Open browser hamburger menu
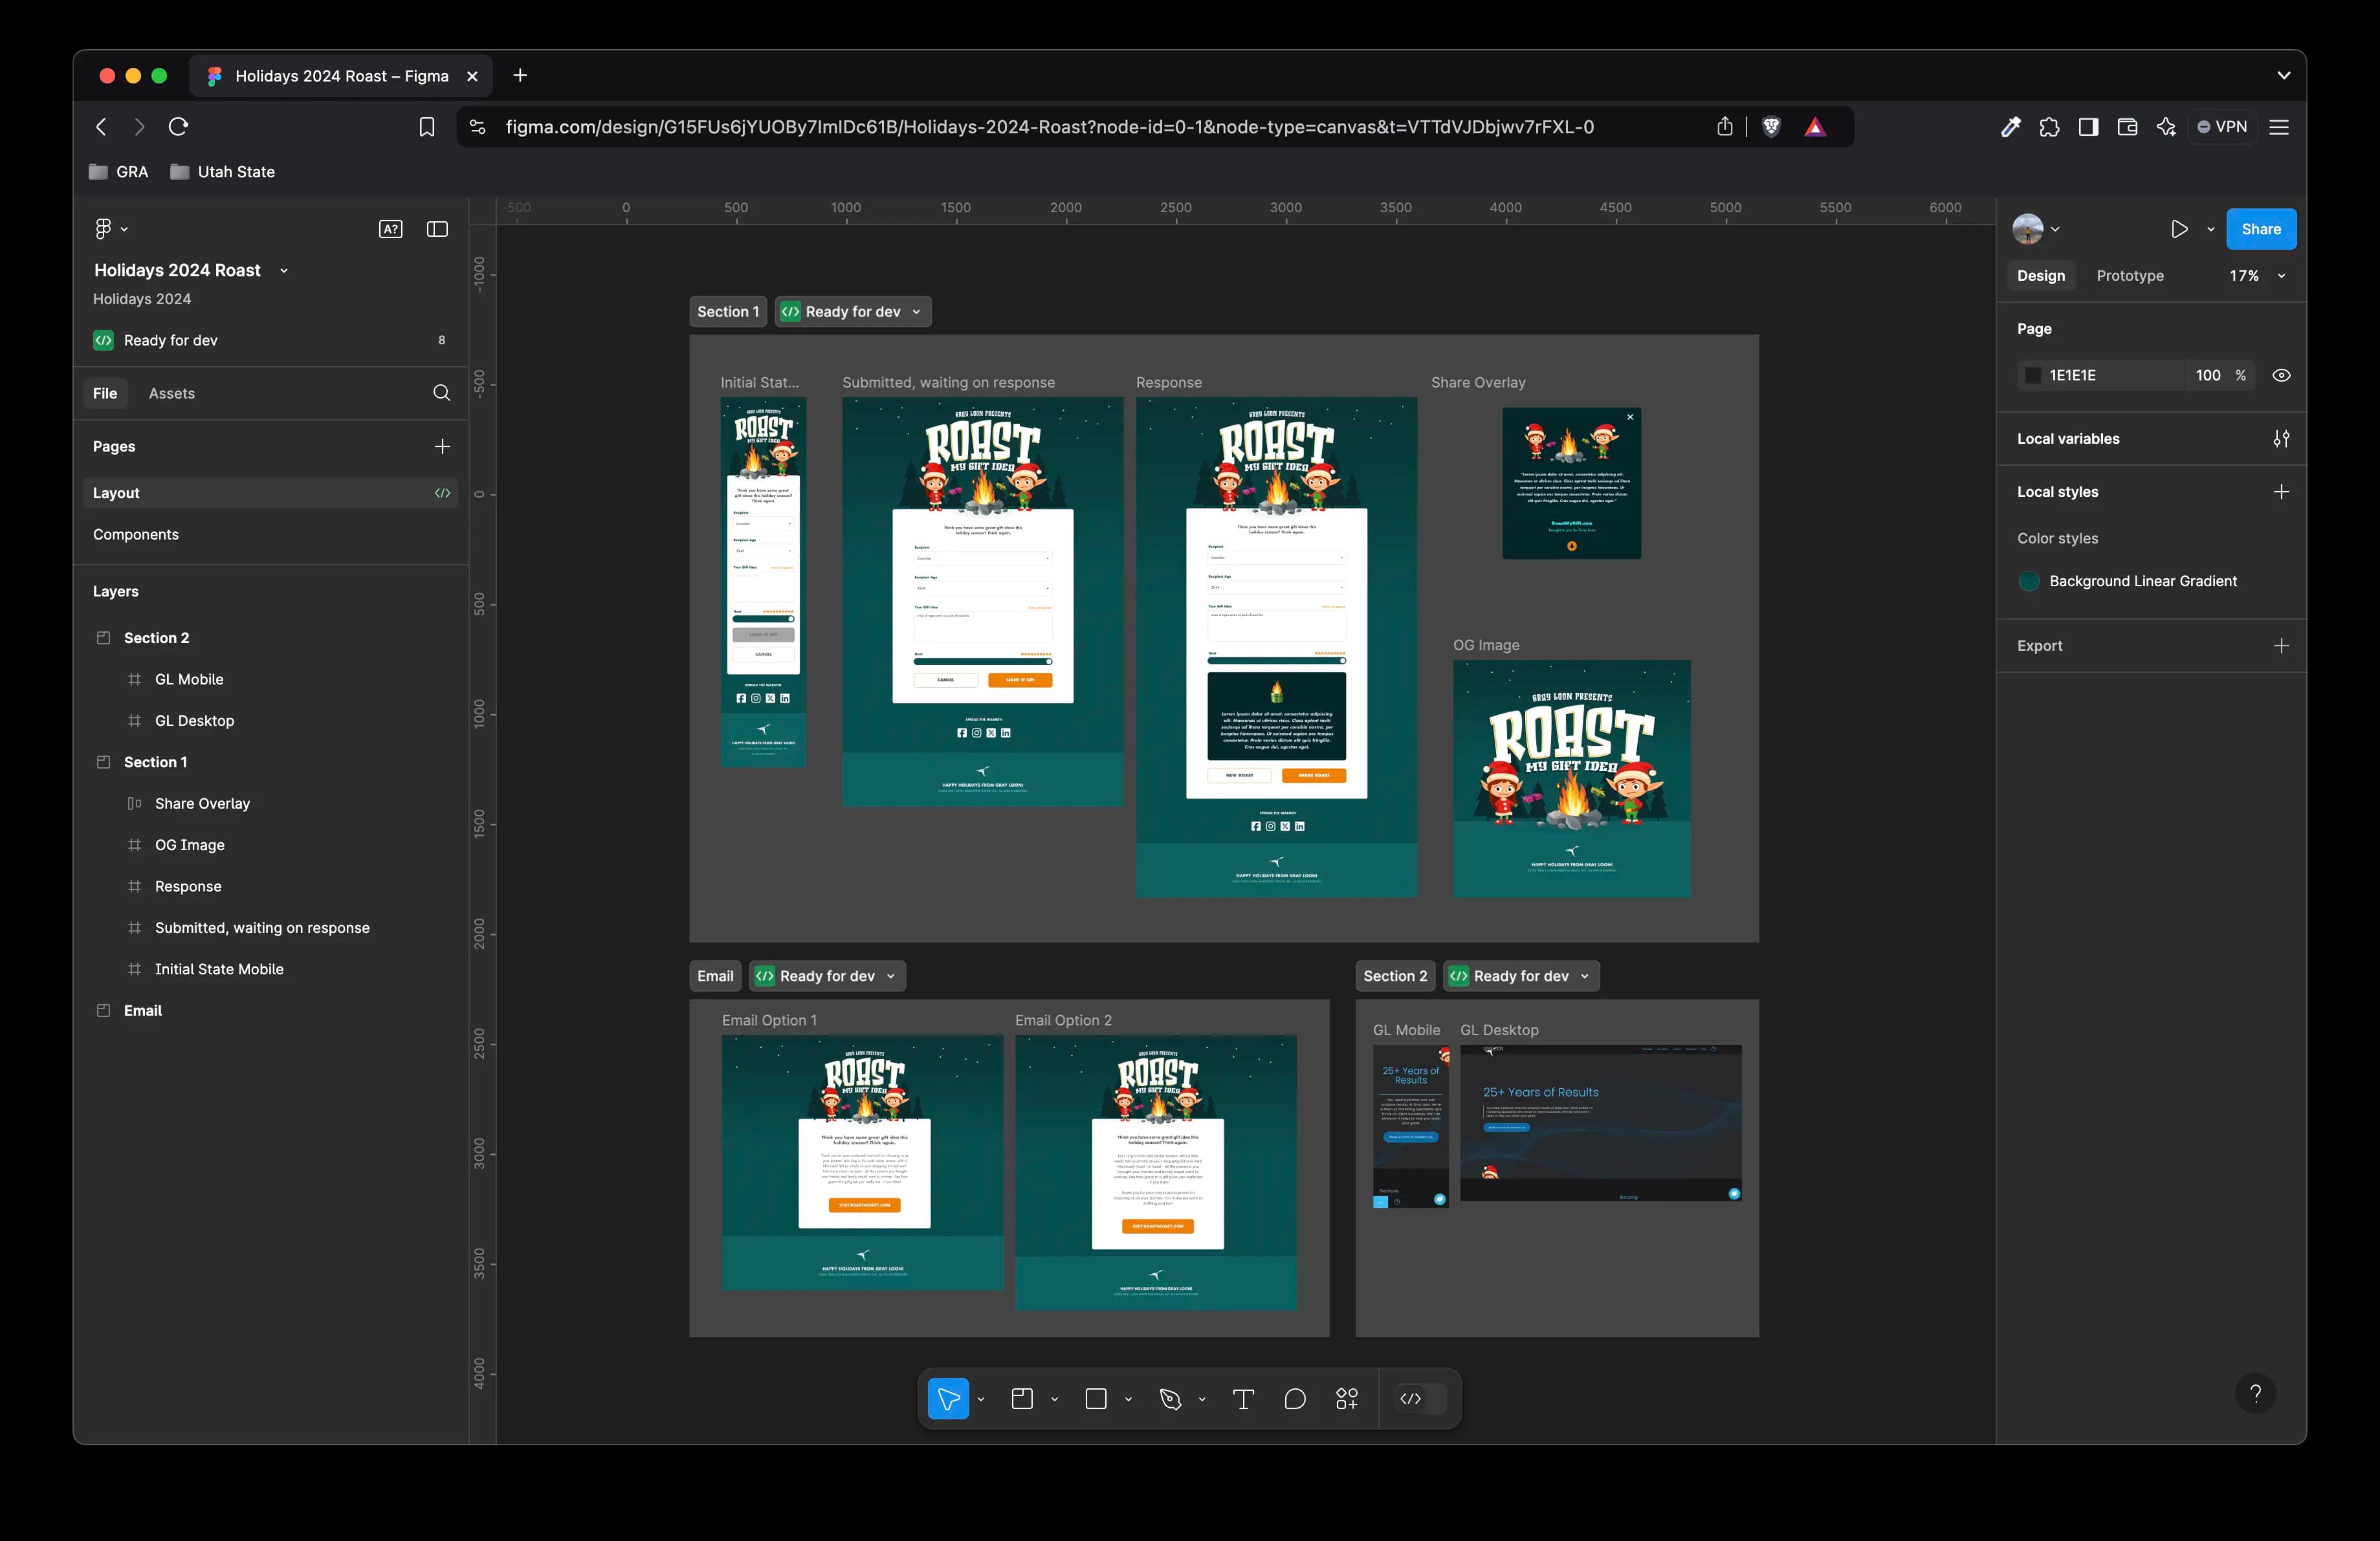This screenshot has height=1541, width=2380. coord(2279,127)
